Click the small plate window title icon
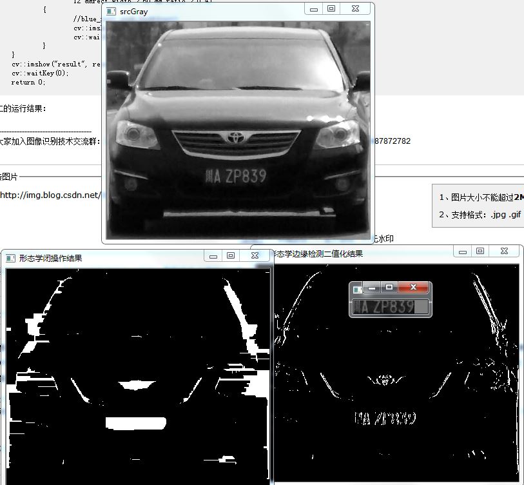Viewport: 524px width, 485px height. tap(358, 290)
